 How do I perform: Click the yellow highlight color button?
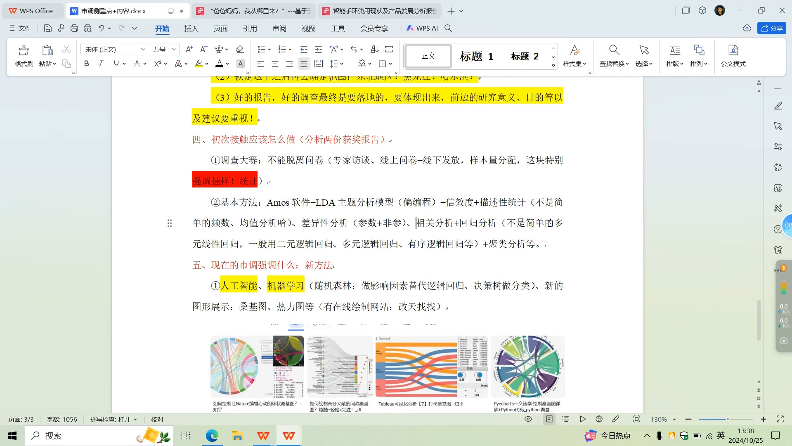[x=199, y=64]
